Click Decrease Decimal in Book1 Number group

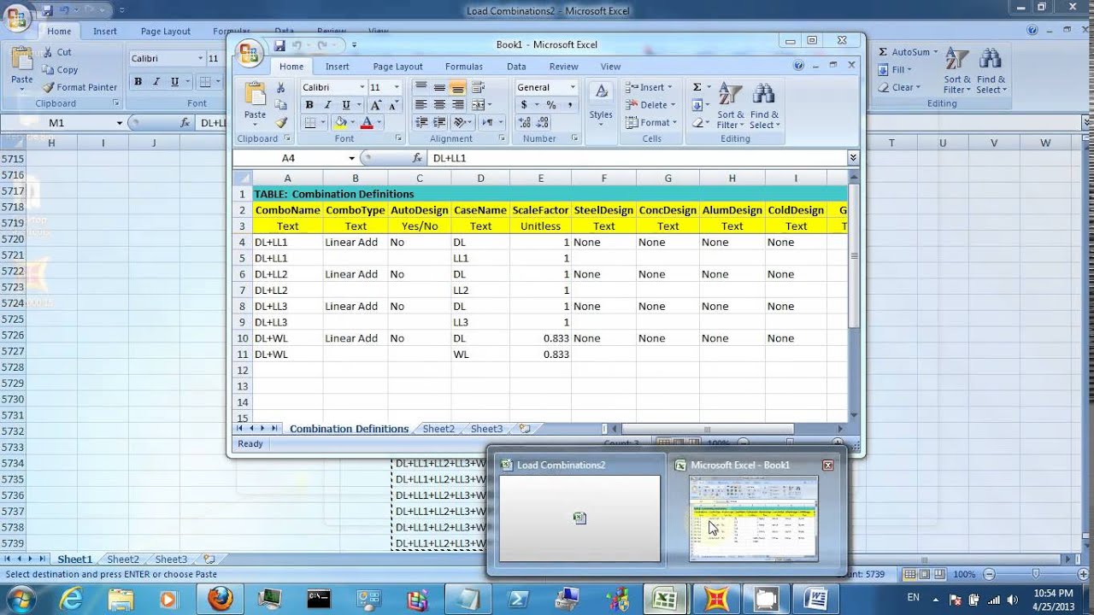pos(543,123)
